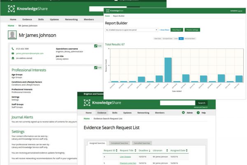Image resolution: width=247 pixels, height=165 pixels.
Task: Switch chart view to Raw Data
Action: point(157,38)
